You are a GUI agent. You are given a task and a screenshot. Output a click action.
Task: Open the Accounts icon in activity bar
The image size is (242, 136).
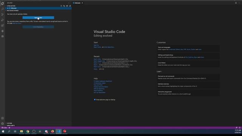coord(3,118)
